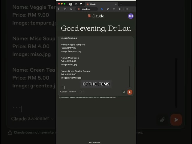Click the text 'Image: tempura.jpg'
Image resolution: width=192 pixels, height=144 pixels.
(x=71, y=51)
